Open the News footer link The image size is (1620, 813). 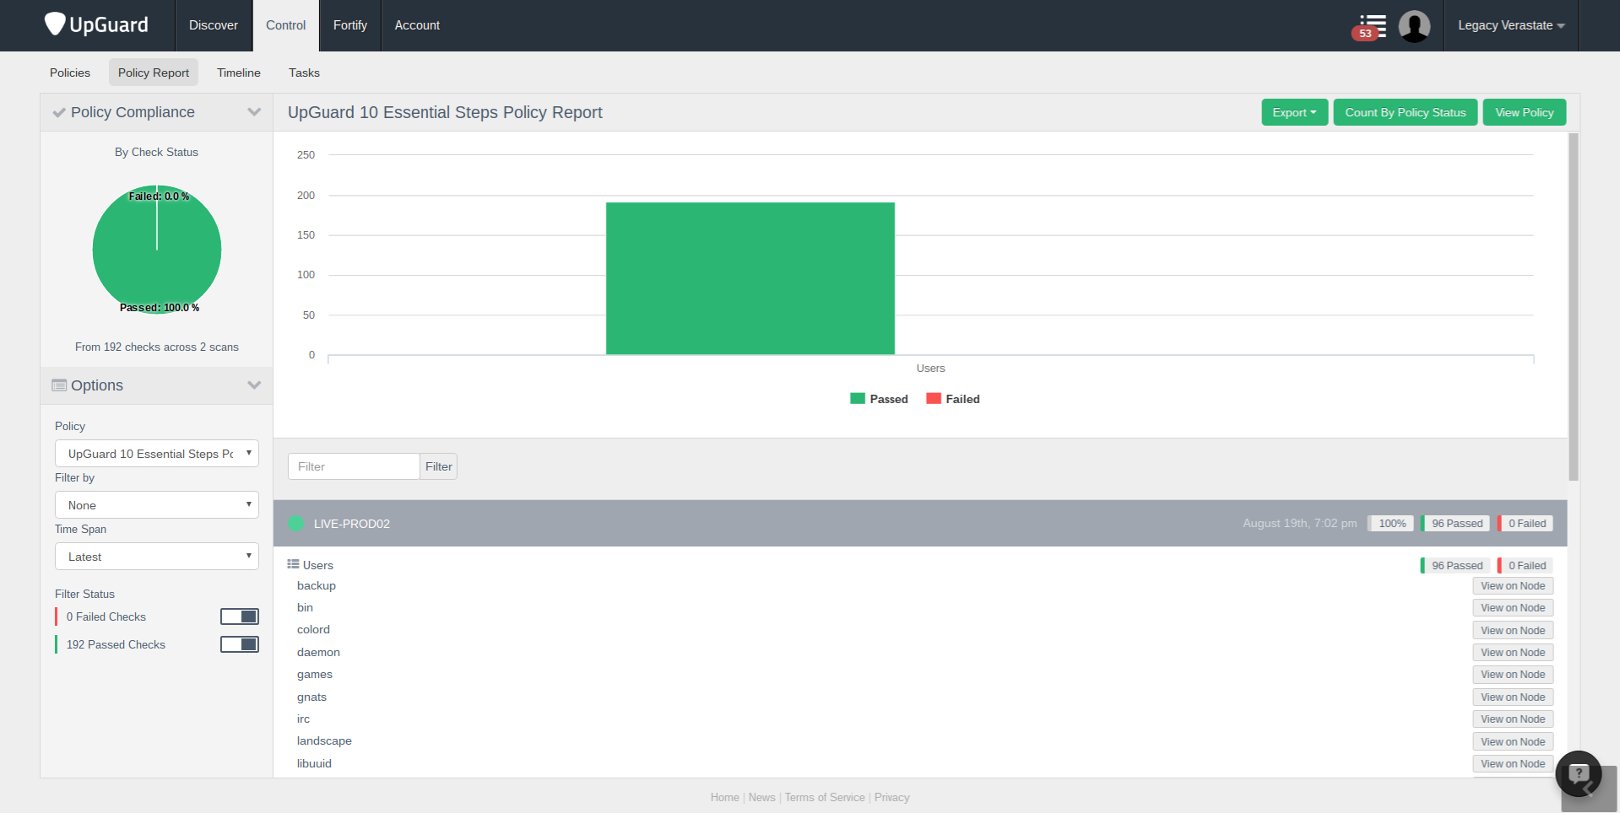click(761, 797)
